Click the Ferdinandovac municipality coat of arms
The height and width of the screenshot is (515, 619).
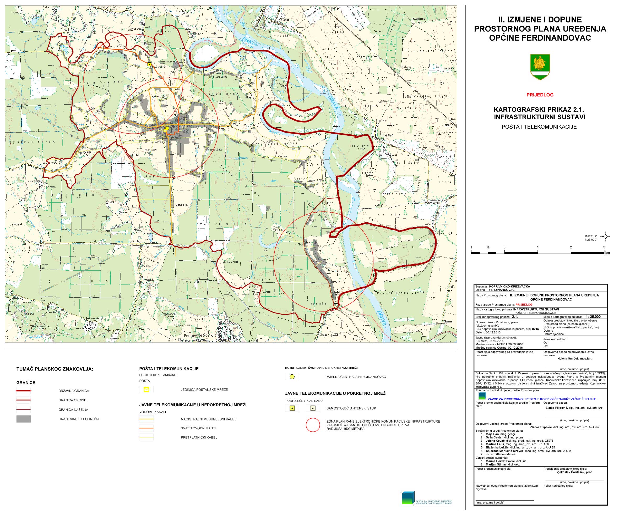point(540,67)
